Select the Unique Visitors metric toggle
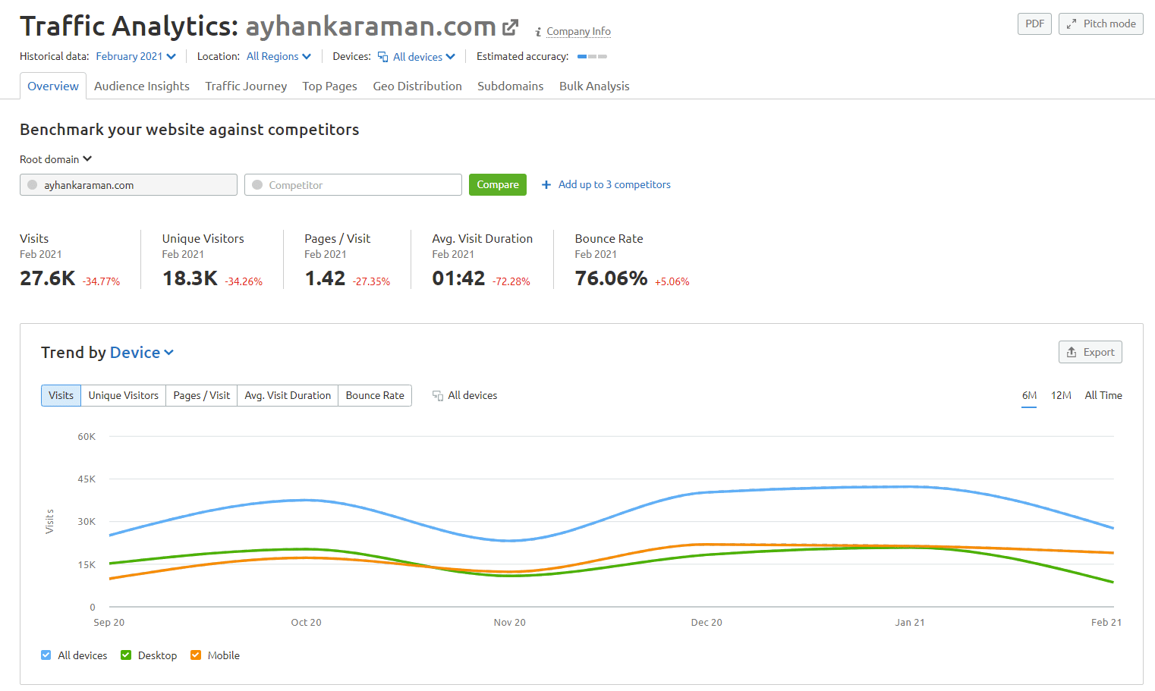Viewport: 1155px width, 691px height. coord(124,396)
